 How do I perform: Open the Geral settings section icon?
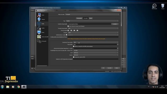click(39, 15)
